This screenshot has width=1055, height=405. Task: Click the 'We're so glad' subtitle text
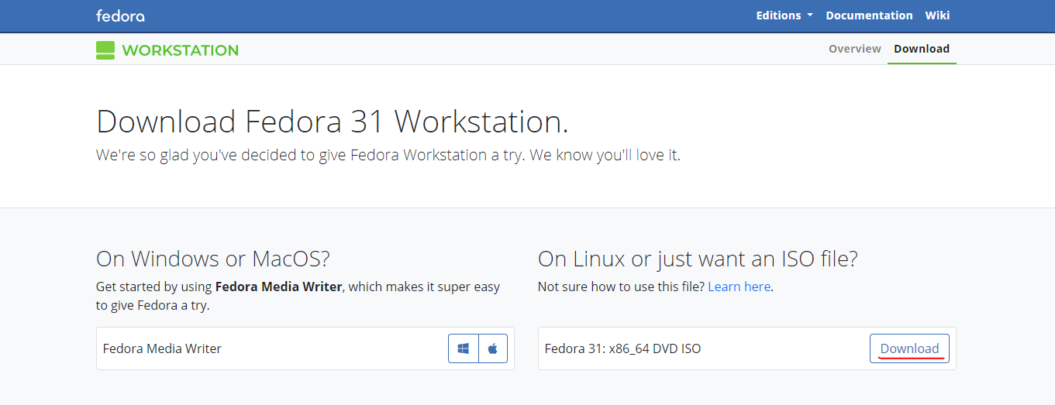pyautogui.click(x=388, y=155)
